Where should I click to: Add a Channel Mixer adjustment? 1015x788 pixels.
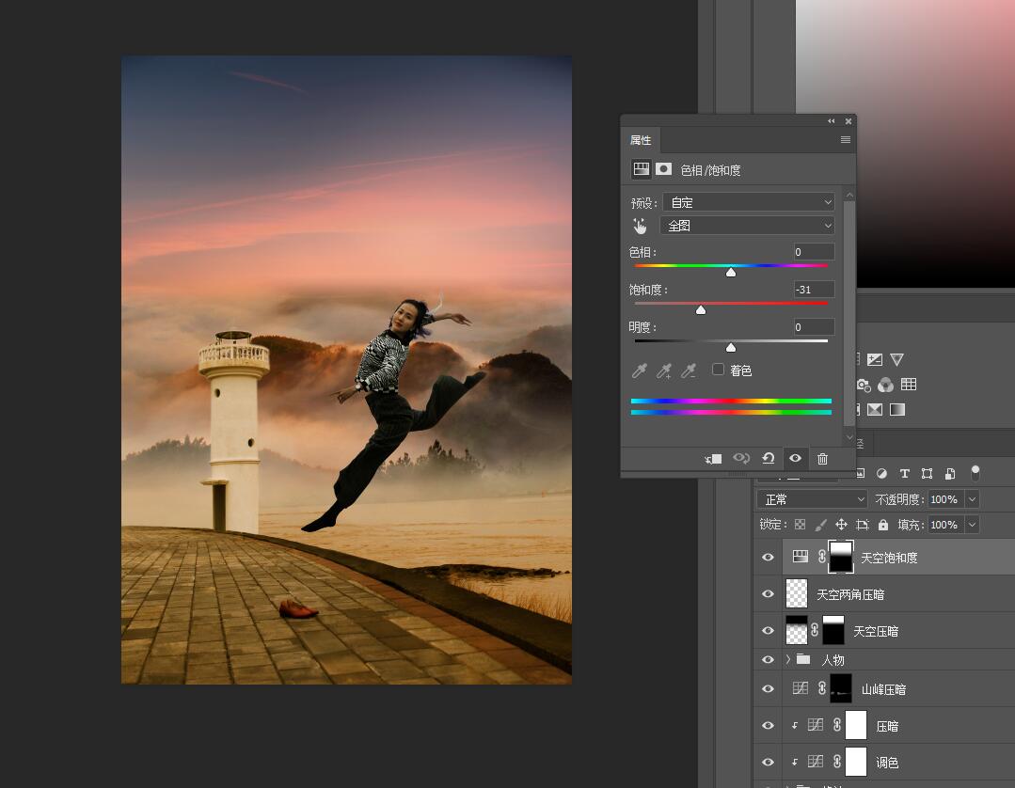(885, 385)
